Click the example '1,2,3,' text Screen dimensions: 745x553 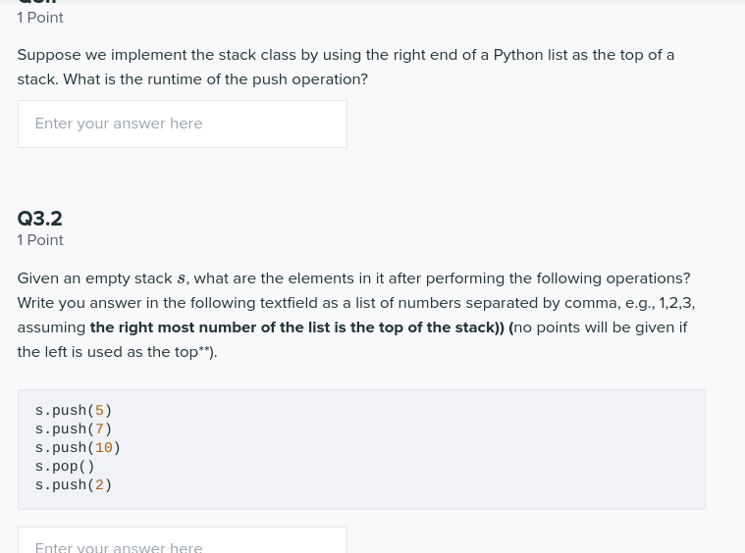[677, 303]
